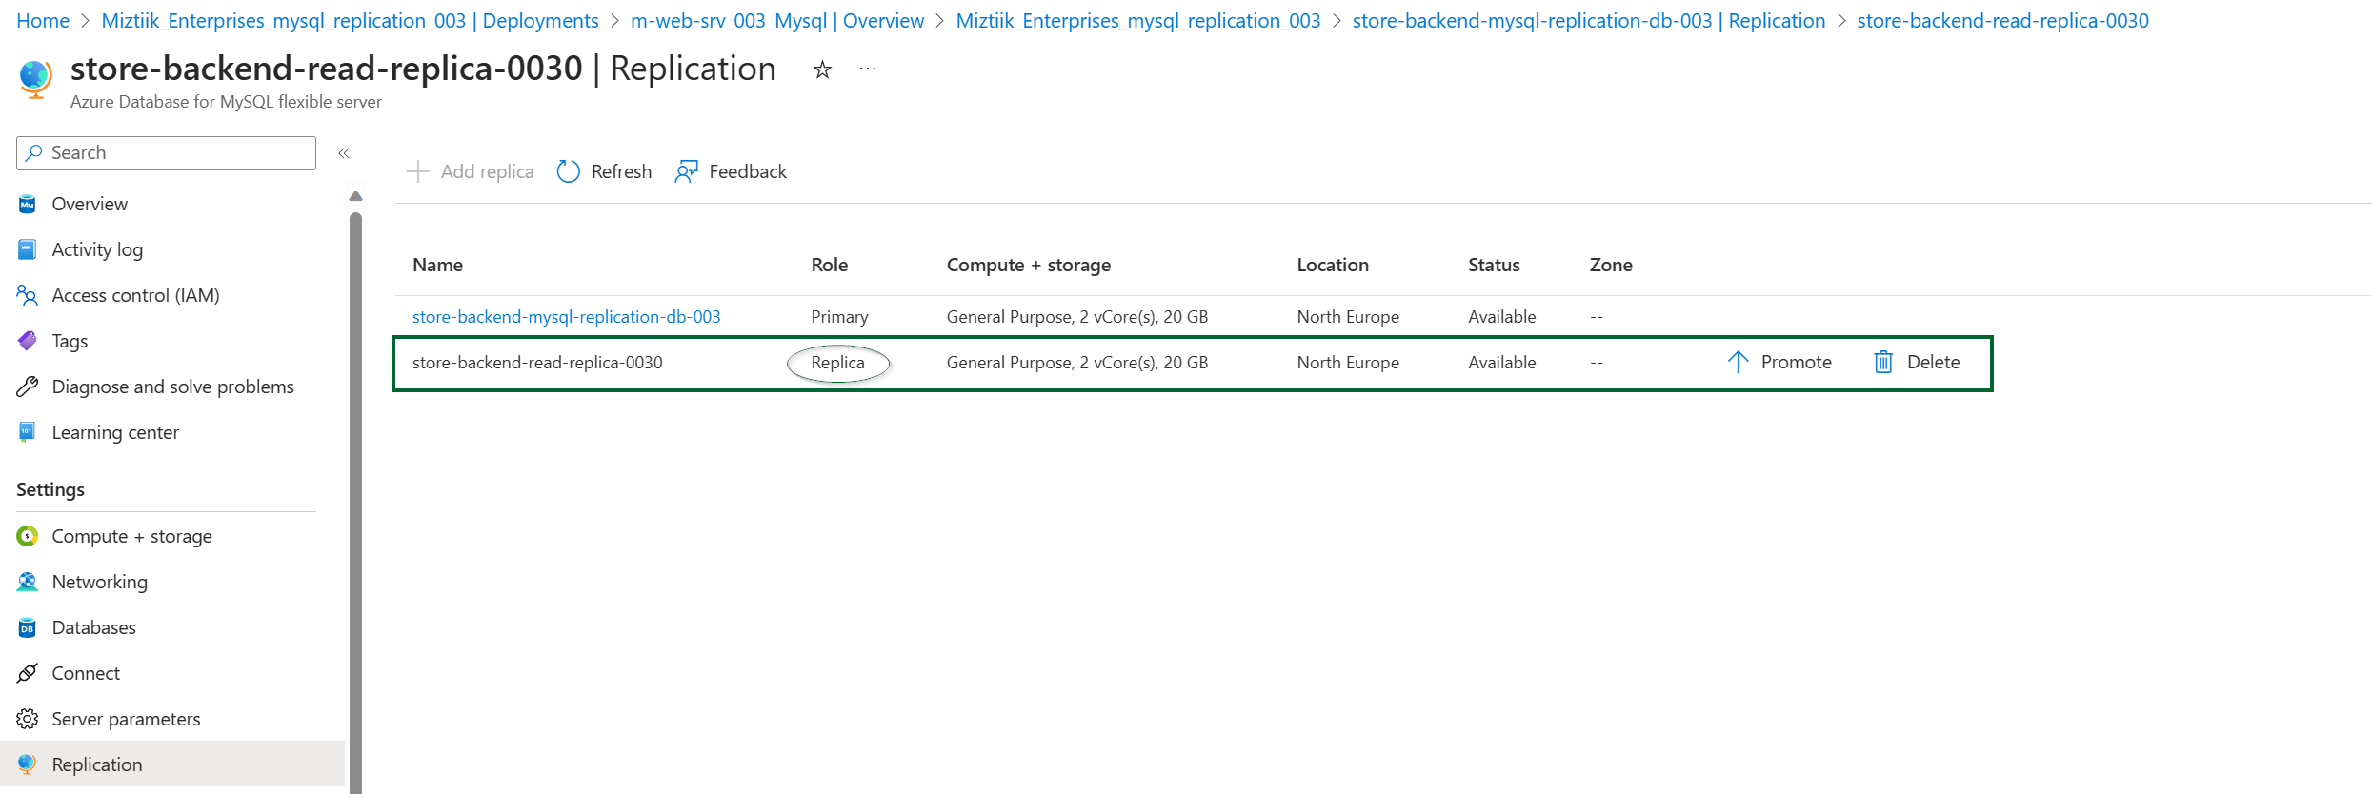Go to Home breadcrumb
The image size is (2372, 794).
pos(43,21)
